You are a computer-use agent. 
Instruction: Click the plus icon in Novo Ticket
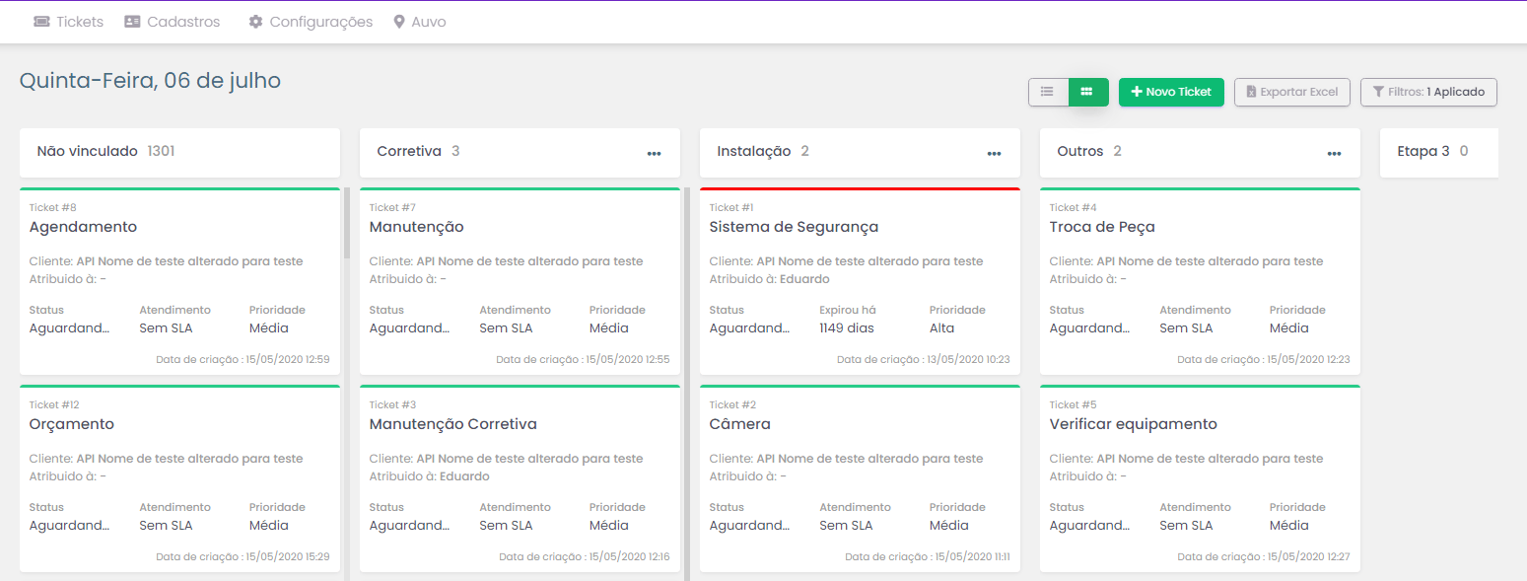click(1137, 92)
